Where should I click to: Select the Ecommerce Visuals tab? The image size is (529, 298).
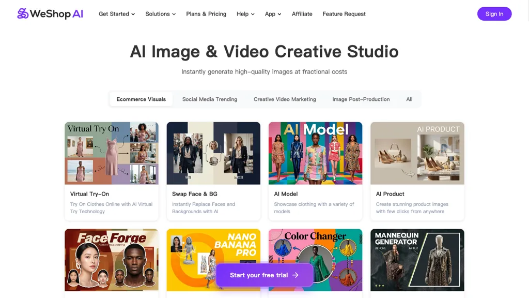coord(141,99)
